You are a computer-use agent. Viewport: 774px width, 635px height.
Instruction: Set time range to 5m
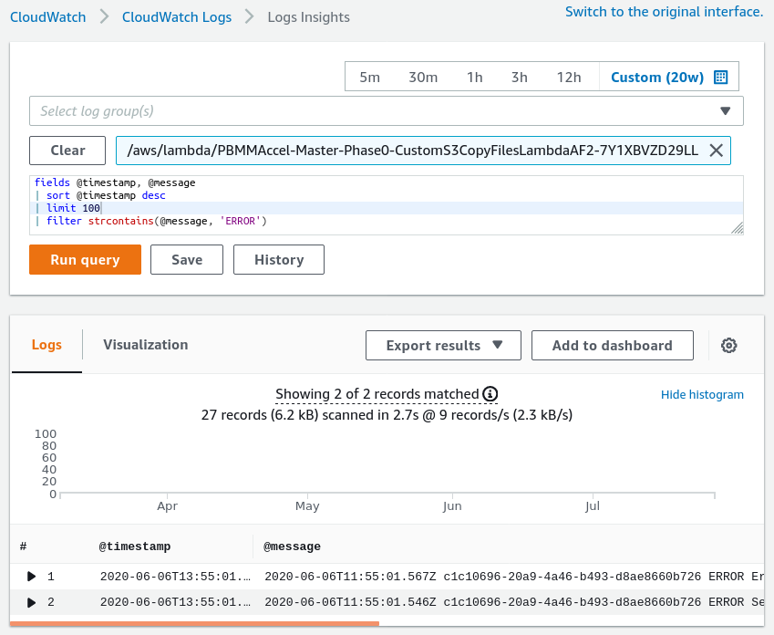click(369, 78)
